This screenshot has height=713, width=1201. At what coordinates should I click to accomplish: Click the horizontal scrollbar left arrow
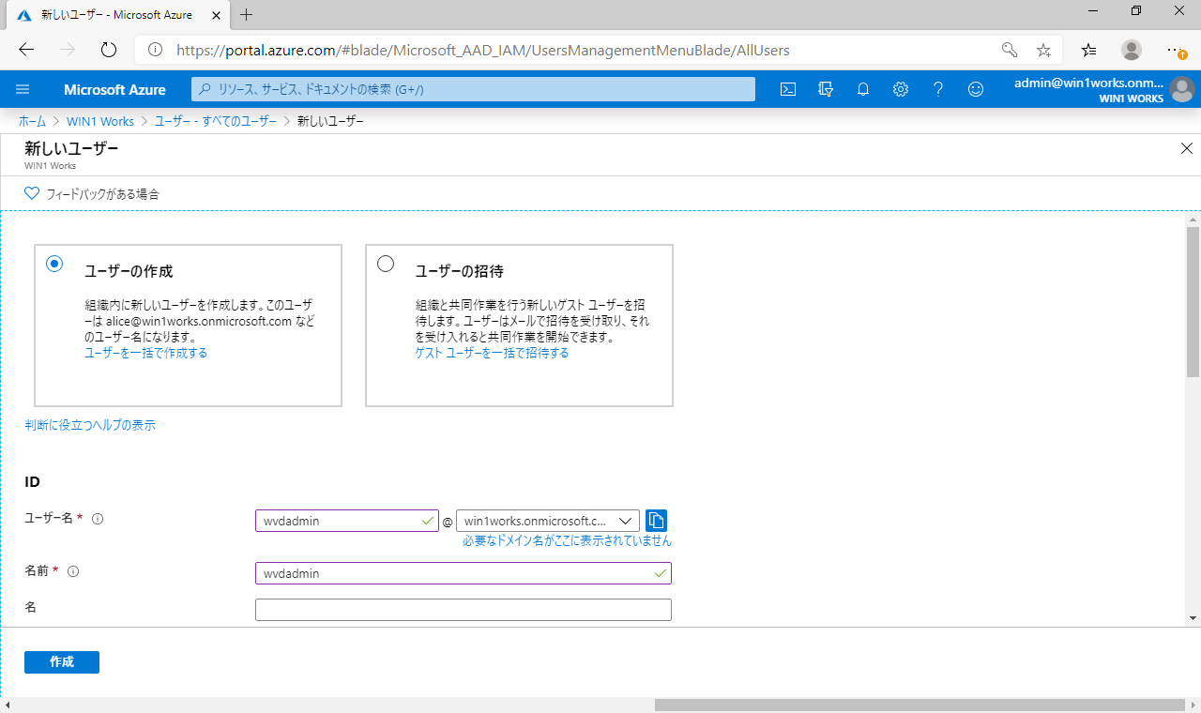point(7,705)
